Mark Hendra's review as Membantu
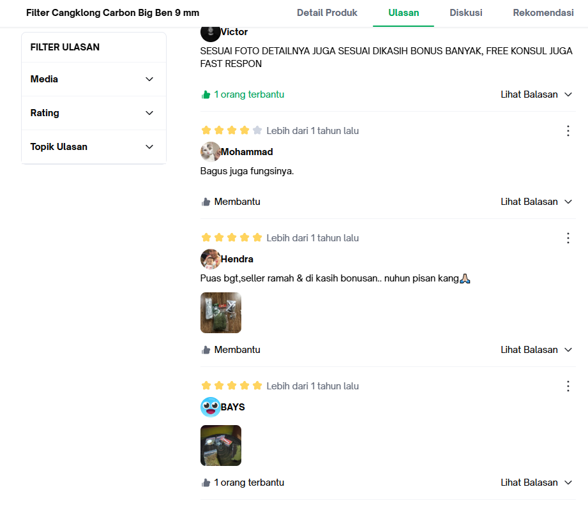 point(230,350)
